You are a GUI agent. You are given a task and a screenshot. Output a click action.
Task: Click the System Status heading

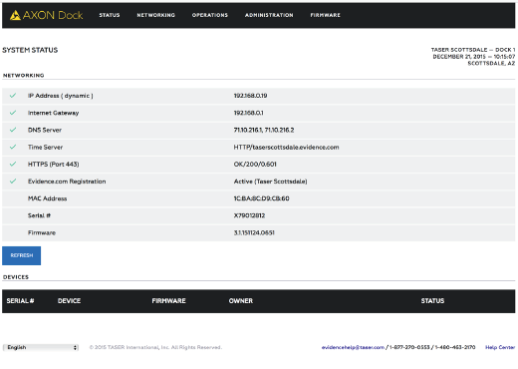pos(30,50)
